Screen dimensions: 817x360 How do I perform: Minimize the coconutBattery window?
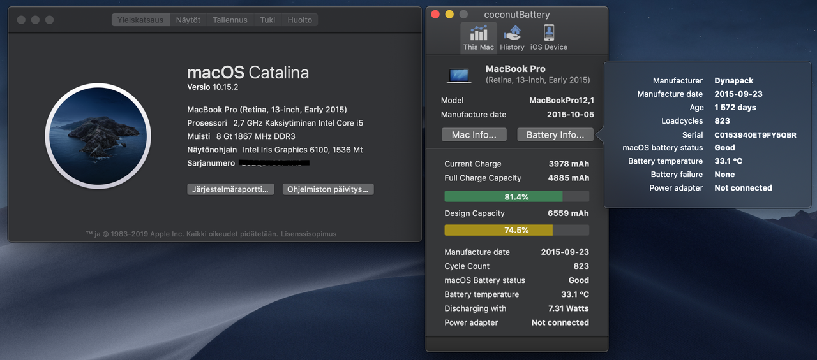tap(449, 14)
